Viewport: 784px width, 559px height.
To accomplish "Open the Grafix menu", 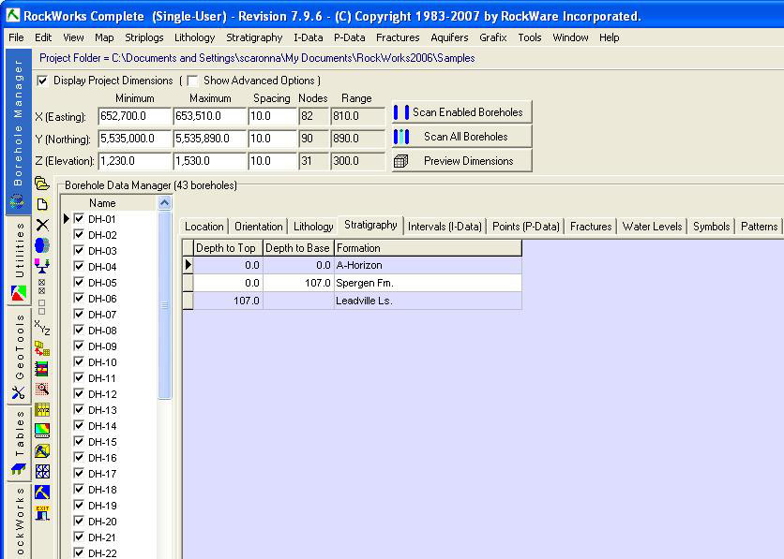I will pos(493,37).
